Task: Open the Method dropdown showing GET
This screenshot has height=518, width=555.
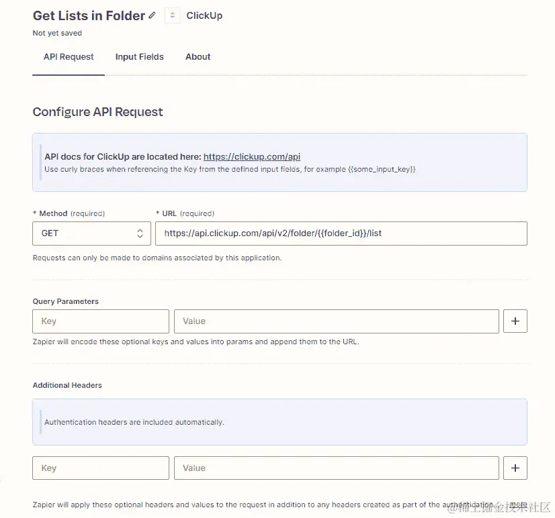Action: click(91, 234)
